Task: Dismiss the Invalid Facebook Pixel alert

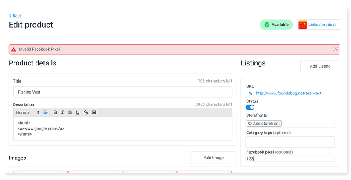Action: (x=336, y=49)
